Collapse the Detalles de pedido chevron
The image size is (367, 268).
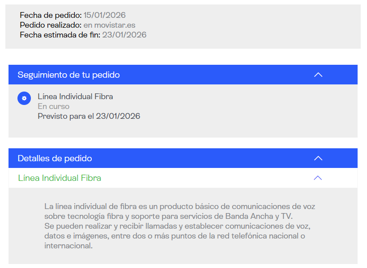click(318, 158)
